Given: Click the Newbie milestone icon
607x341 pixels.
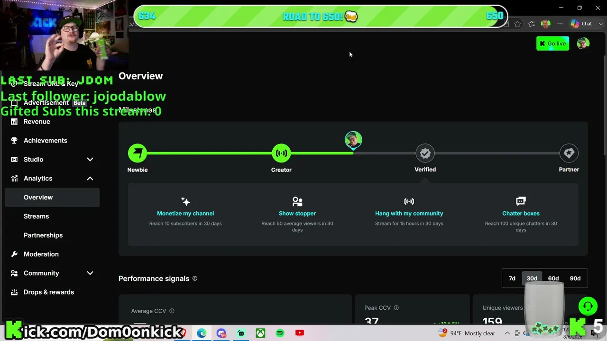Looking at the screenshot, I should click(138, 153).
